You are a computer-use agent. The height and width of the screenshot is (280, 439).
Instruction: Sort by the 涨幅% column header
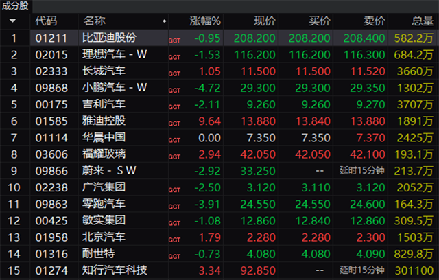pos(205,21)
